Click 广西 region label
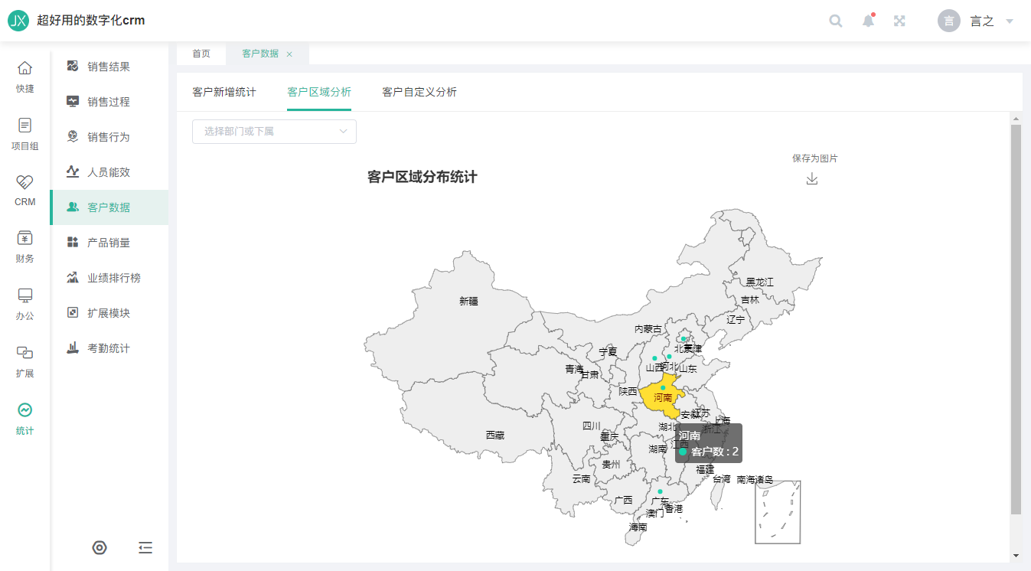Viewport: 1031px width, 571px height. [x=624, y=501]
